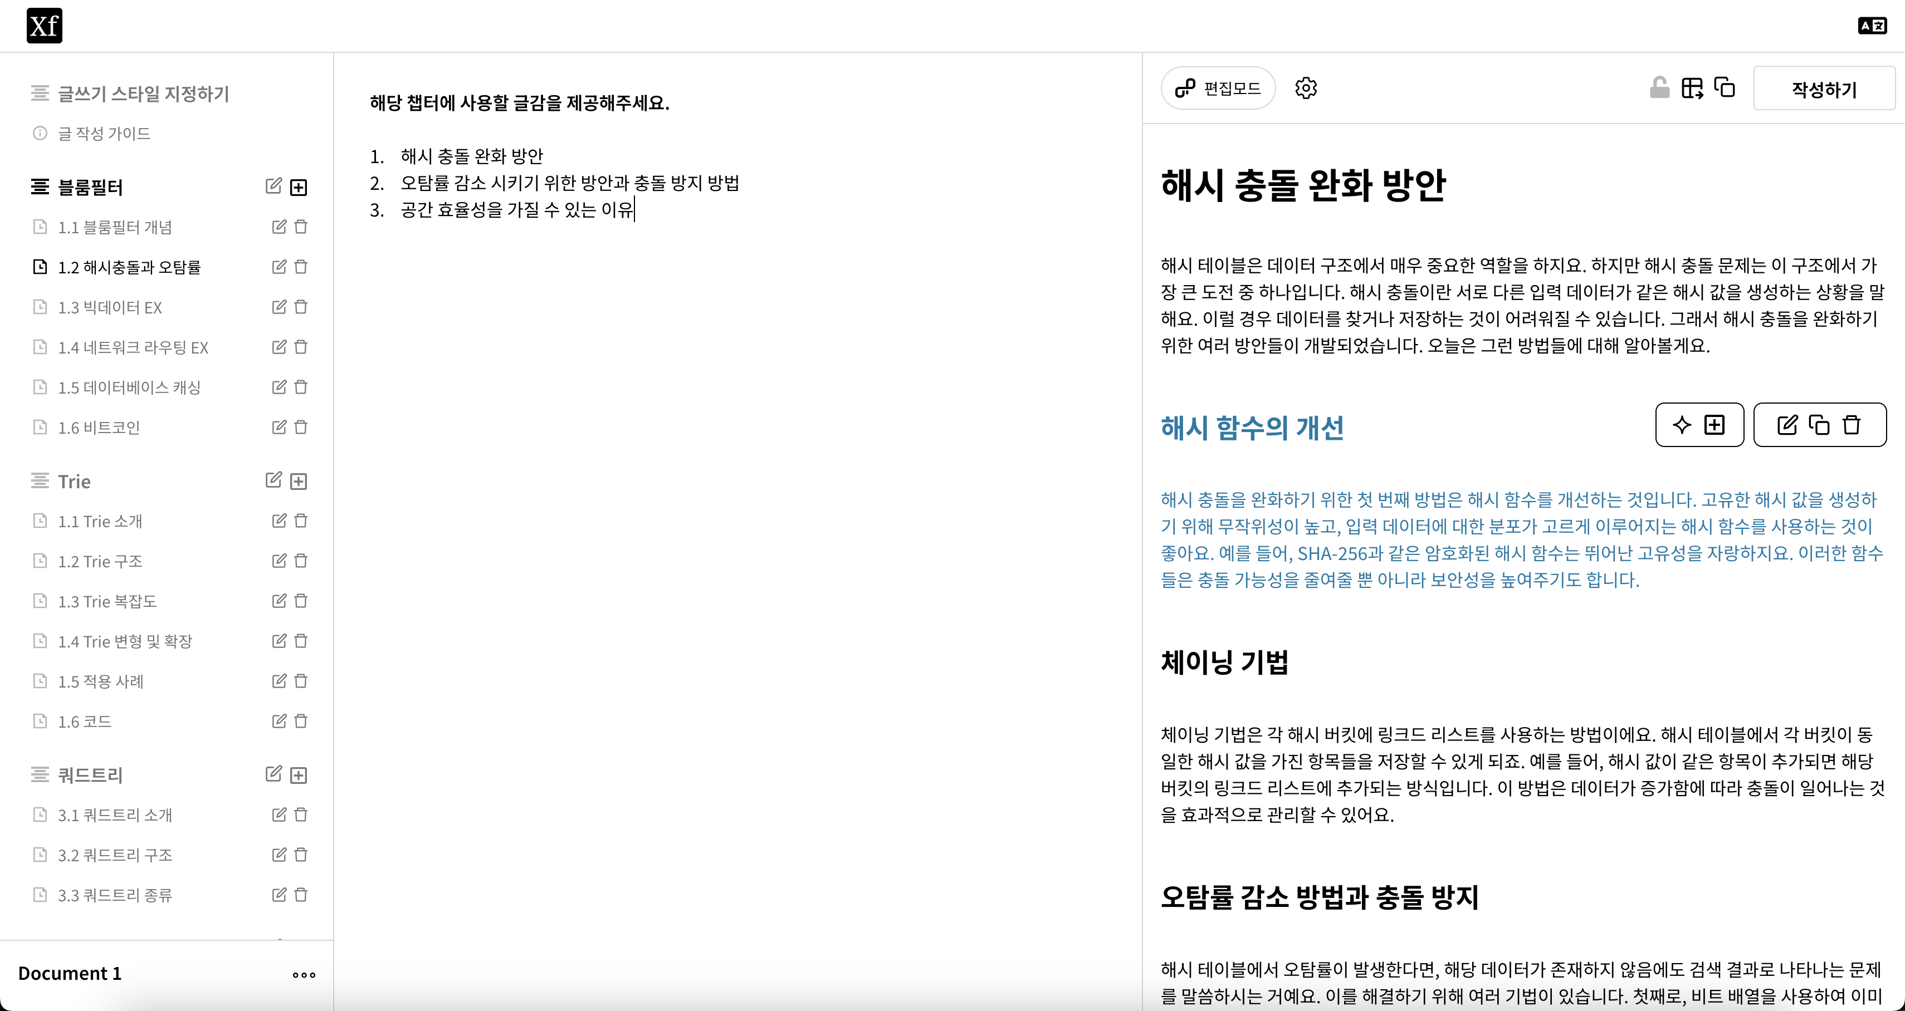Select 1.3 빅데이터 EX section
This screenshot has width=1905, height=1011.
click(x=110, y=307)
